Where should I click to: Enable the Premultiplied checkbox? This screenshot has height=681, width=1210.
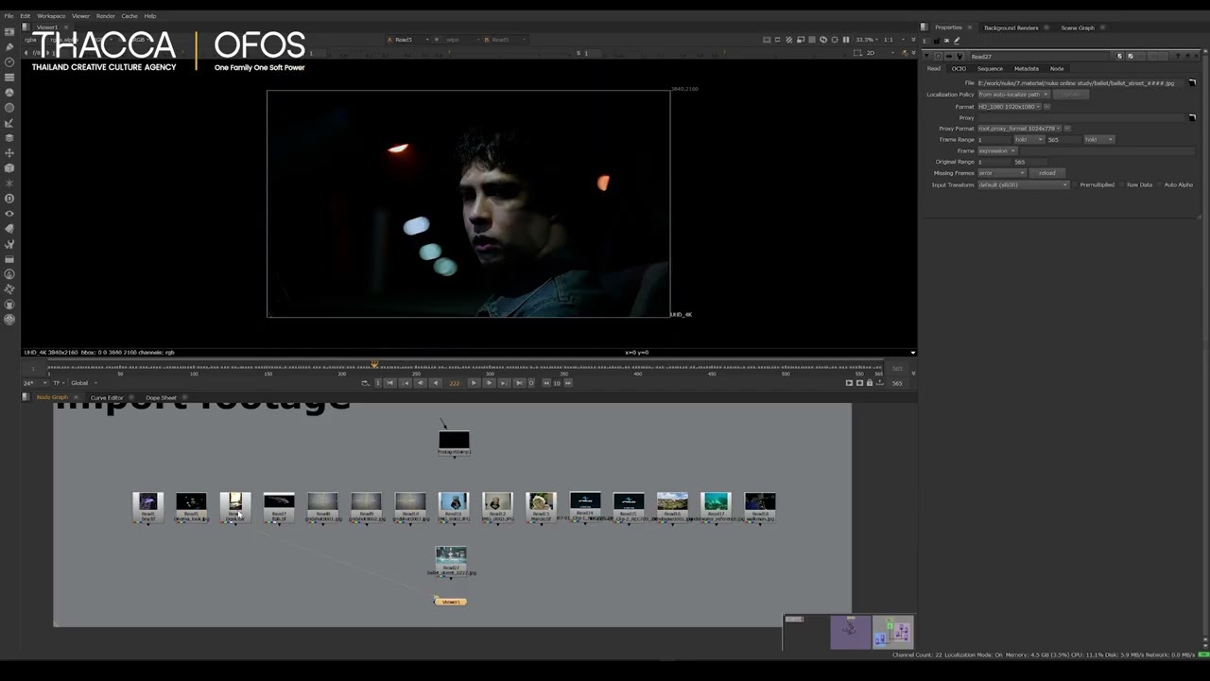[1075, 184]
